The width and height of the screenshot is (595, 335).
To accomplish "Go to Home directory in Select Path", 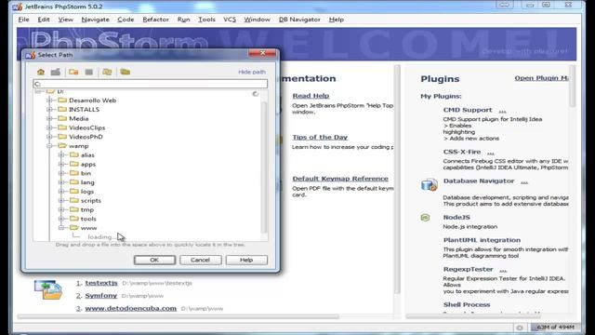I will [x=41, y=72].
